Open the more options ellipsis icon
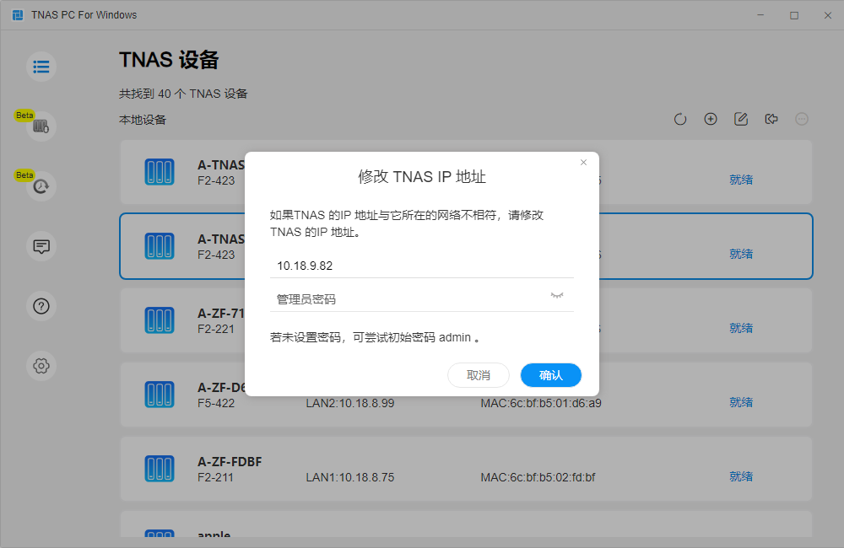Screen dimensions: 844x548 [x=802, y=119]
